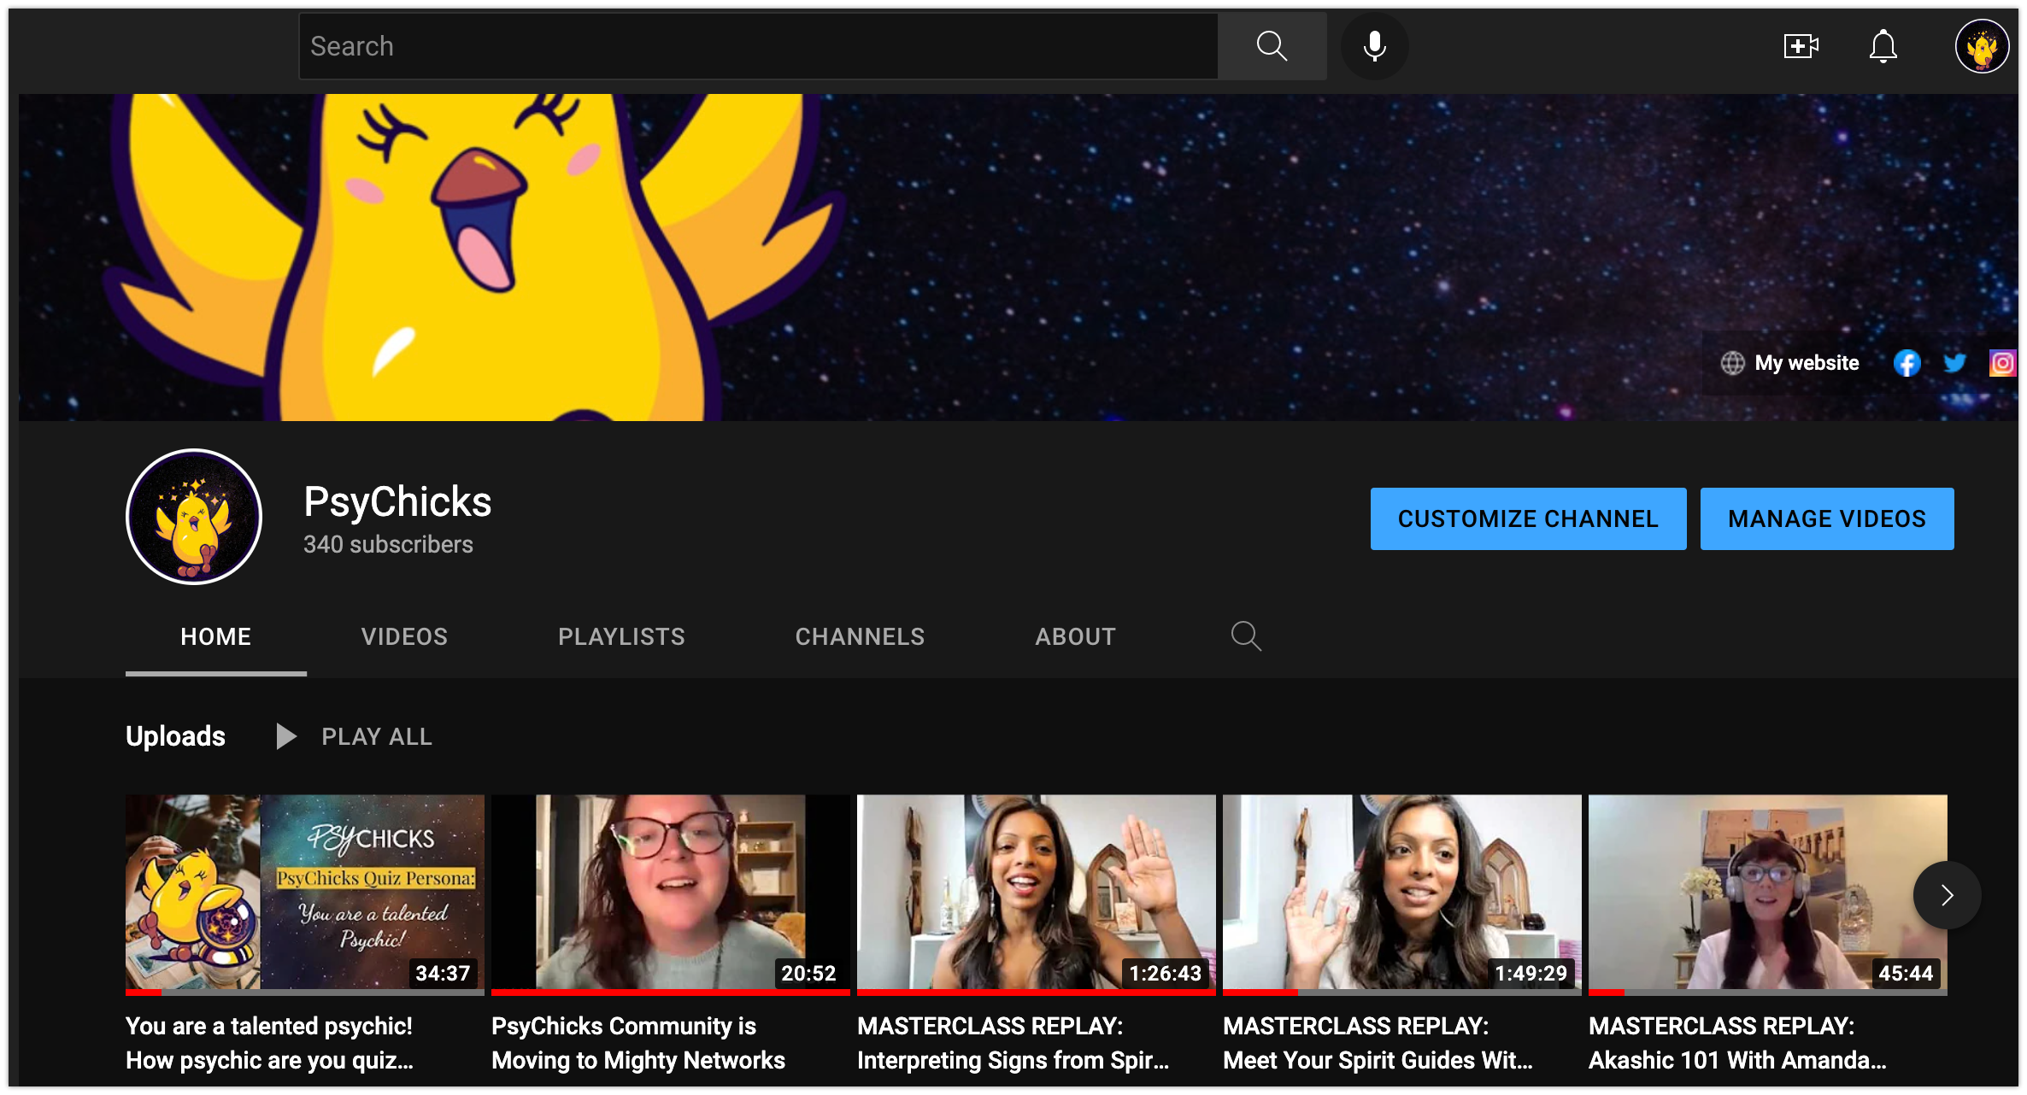Open the 45:44 Akashic 101 thumbnail

pyautogui.click(x=1768, y=893)
